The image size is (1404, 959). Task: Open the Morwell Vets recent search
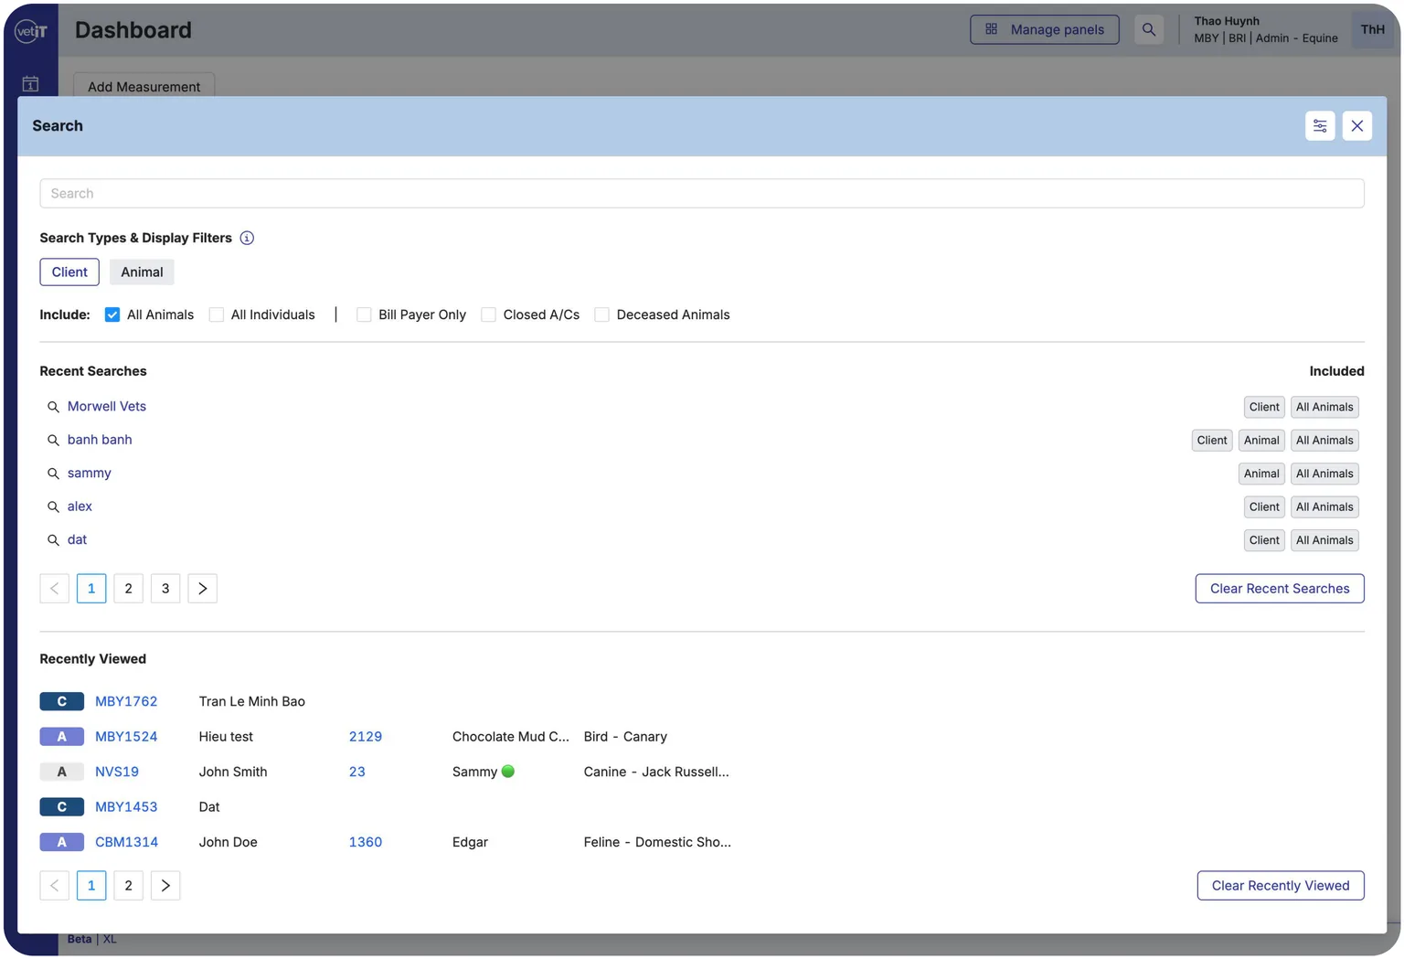coord(107,407)
